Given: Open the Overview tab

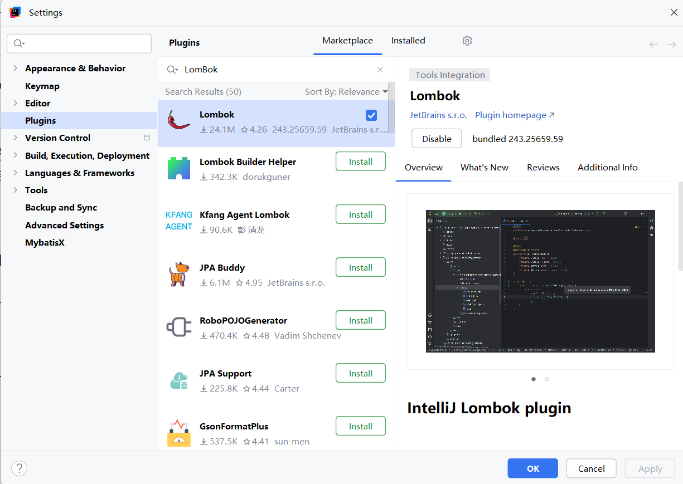Looking at the screenshot, I should [x=424, y=168].
